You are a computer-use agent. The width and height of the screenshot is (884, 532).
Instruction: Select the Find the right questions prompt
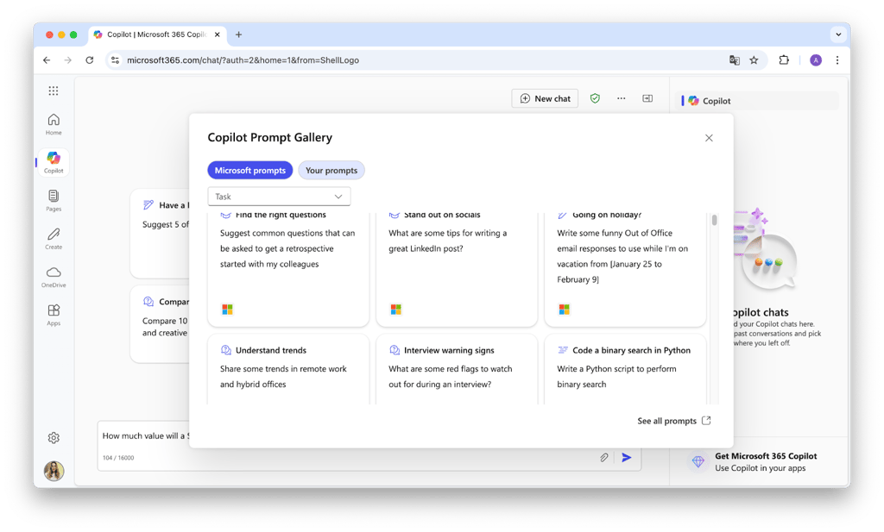pos(288,269)
